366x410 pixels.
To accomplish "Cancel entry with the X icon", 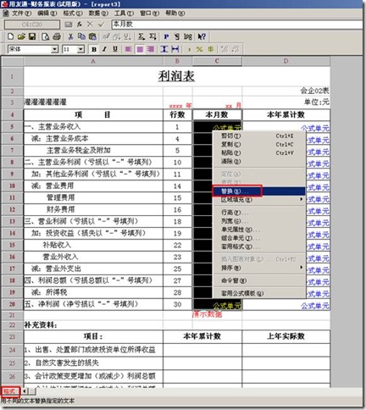I will (x=90, y=25).
